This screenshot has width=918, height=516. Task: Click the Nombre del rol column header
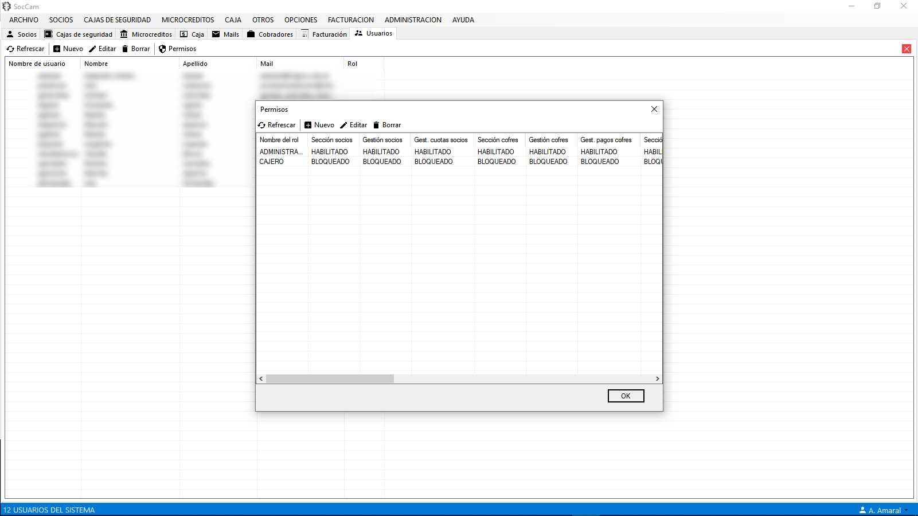click(x=282, y=140)
